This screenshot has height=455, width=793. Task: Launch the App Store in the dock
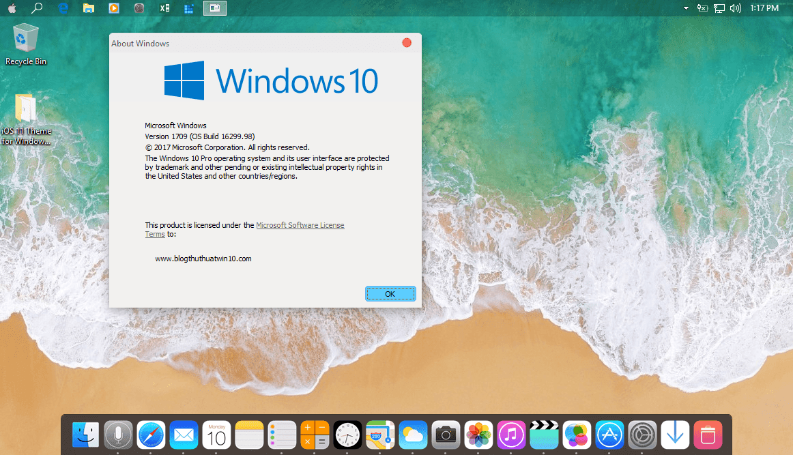609,435
